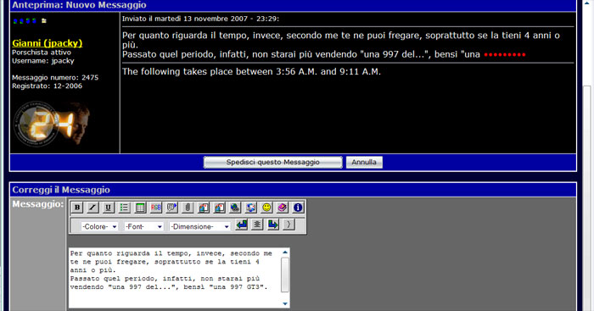594x311 pixels.
Task: Align text right with blue-green arrow
Action: [x=272, y=225]
